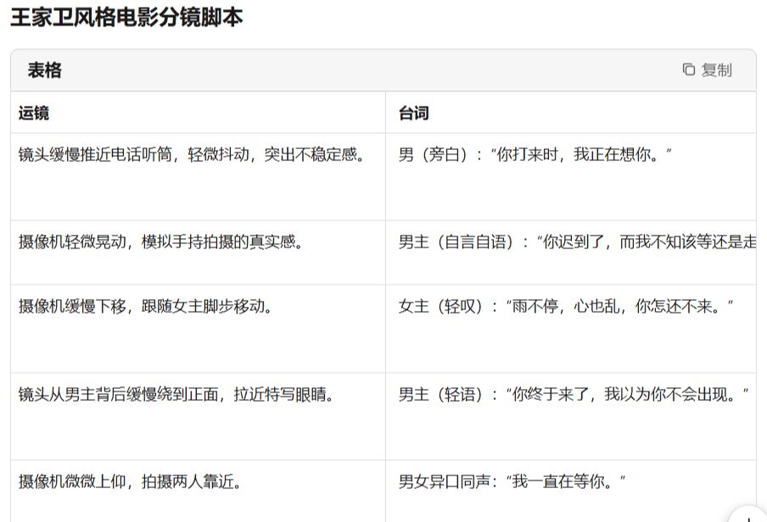Click the 男女异口同声 dialogue cell
The width and height of the screenshot is (767, 522).
point(512,482)
